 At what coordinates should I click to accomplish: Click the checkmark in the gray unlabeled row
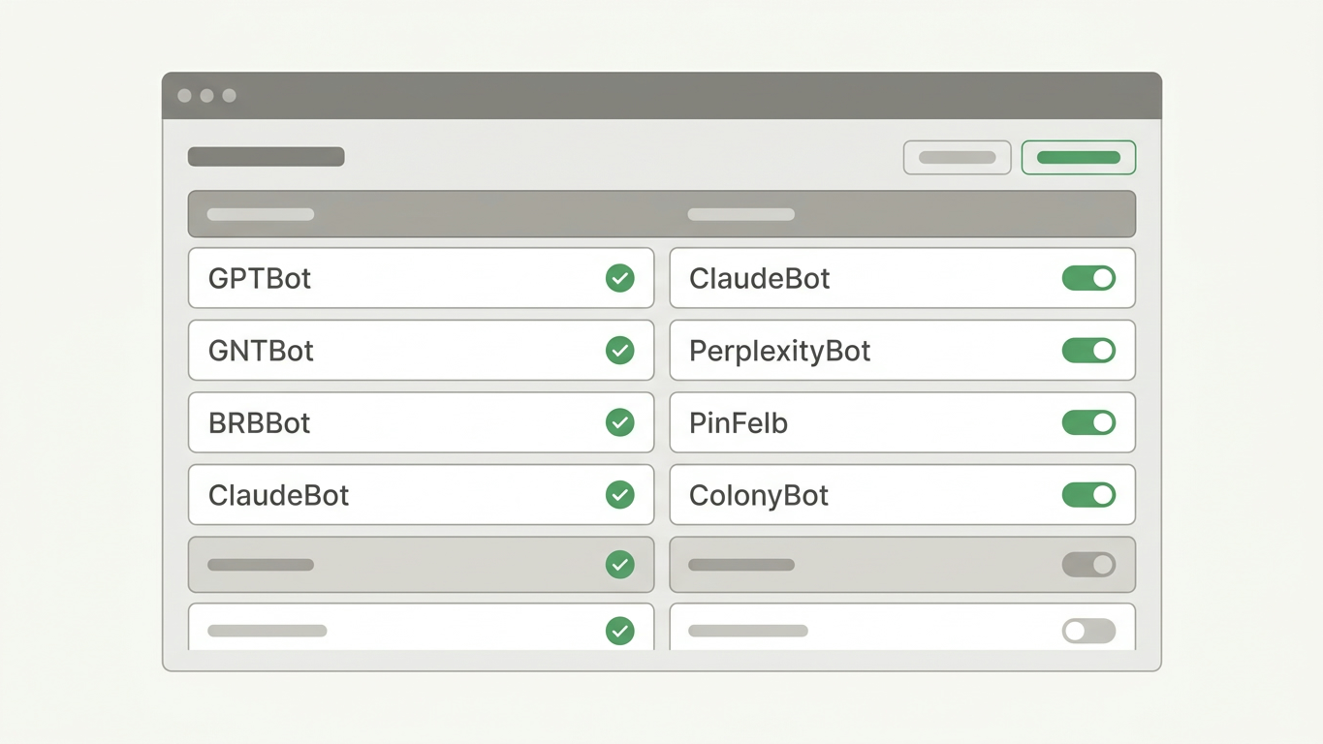click(x=620, y=564)
